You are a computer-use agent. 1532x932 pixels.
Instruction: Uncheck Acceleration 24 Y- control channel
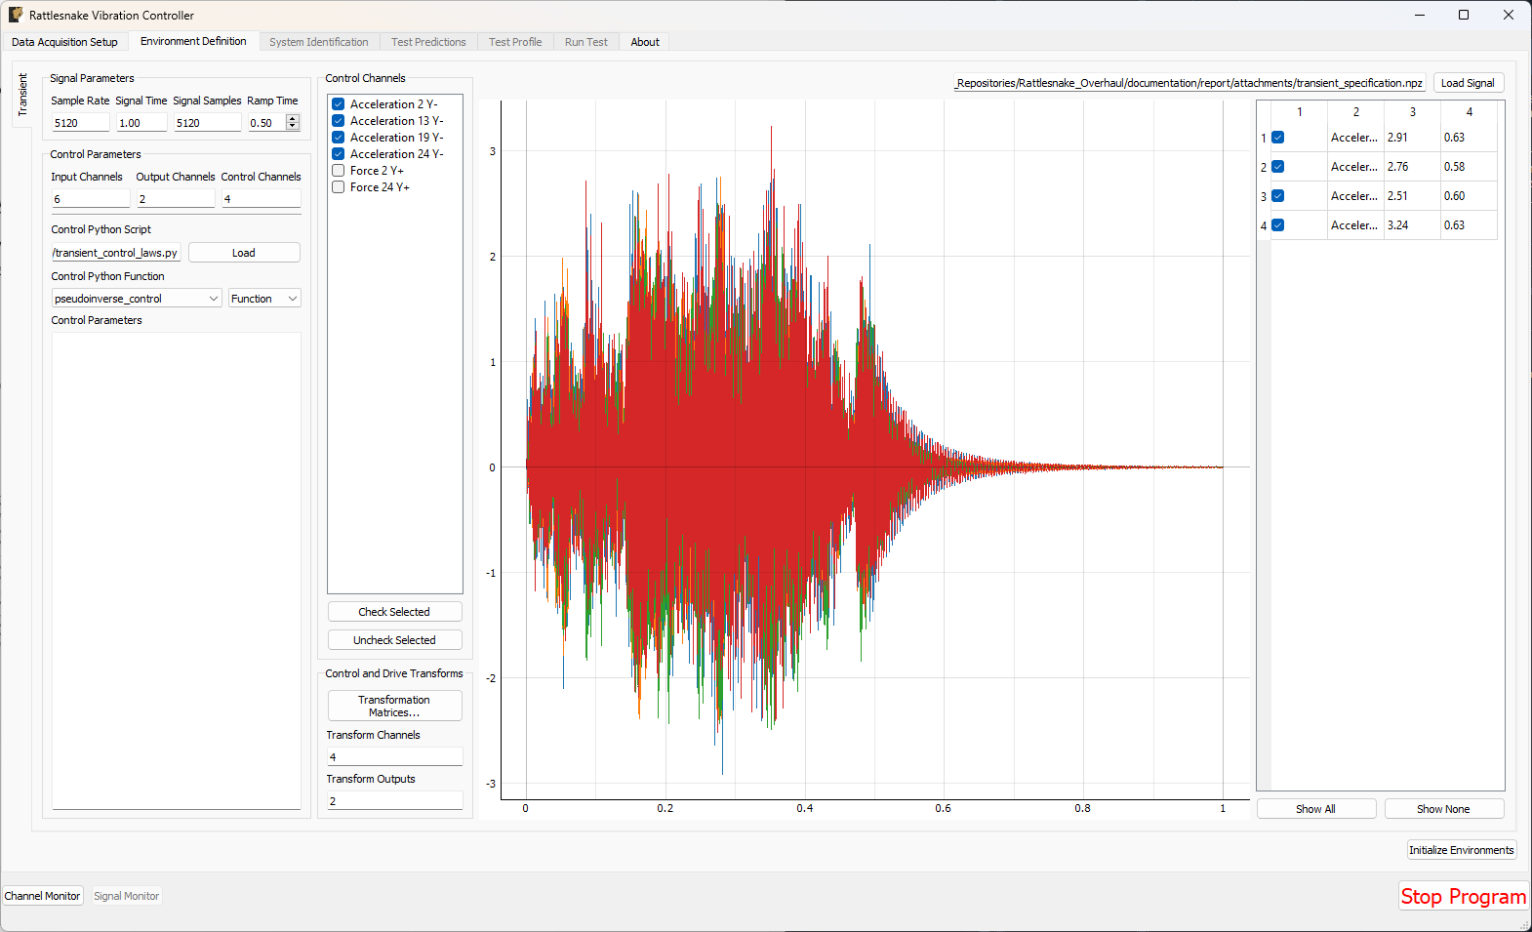click(x=338, y=154)
